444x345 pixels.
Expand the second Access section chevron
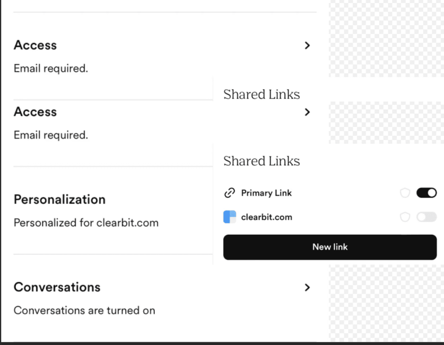coord(307,112)
